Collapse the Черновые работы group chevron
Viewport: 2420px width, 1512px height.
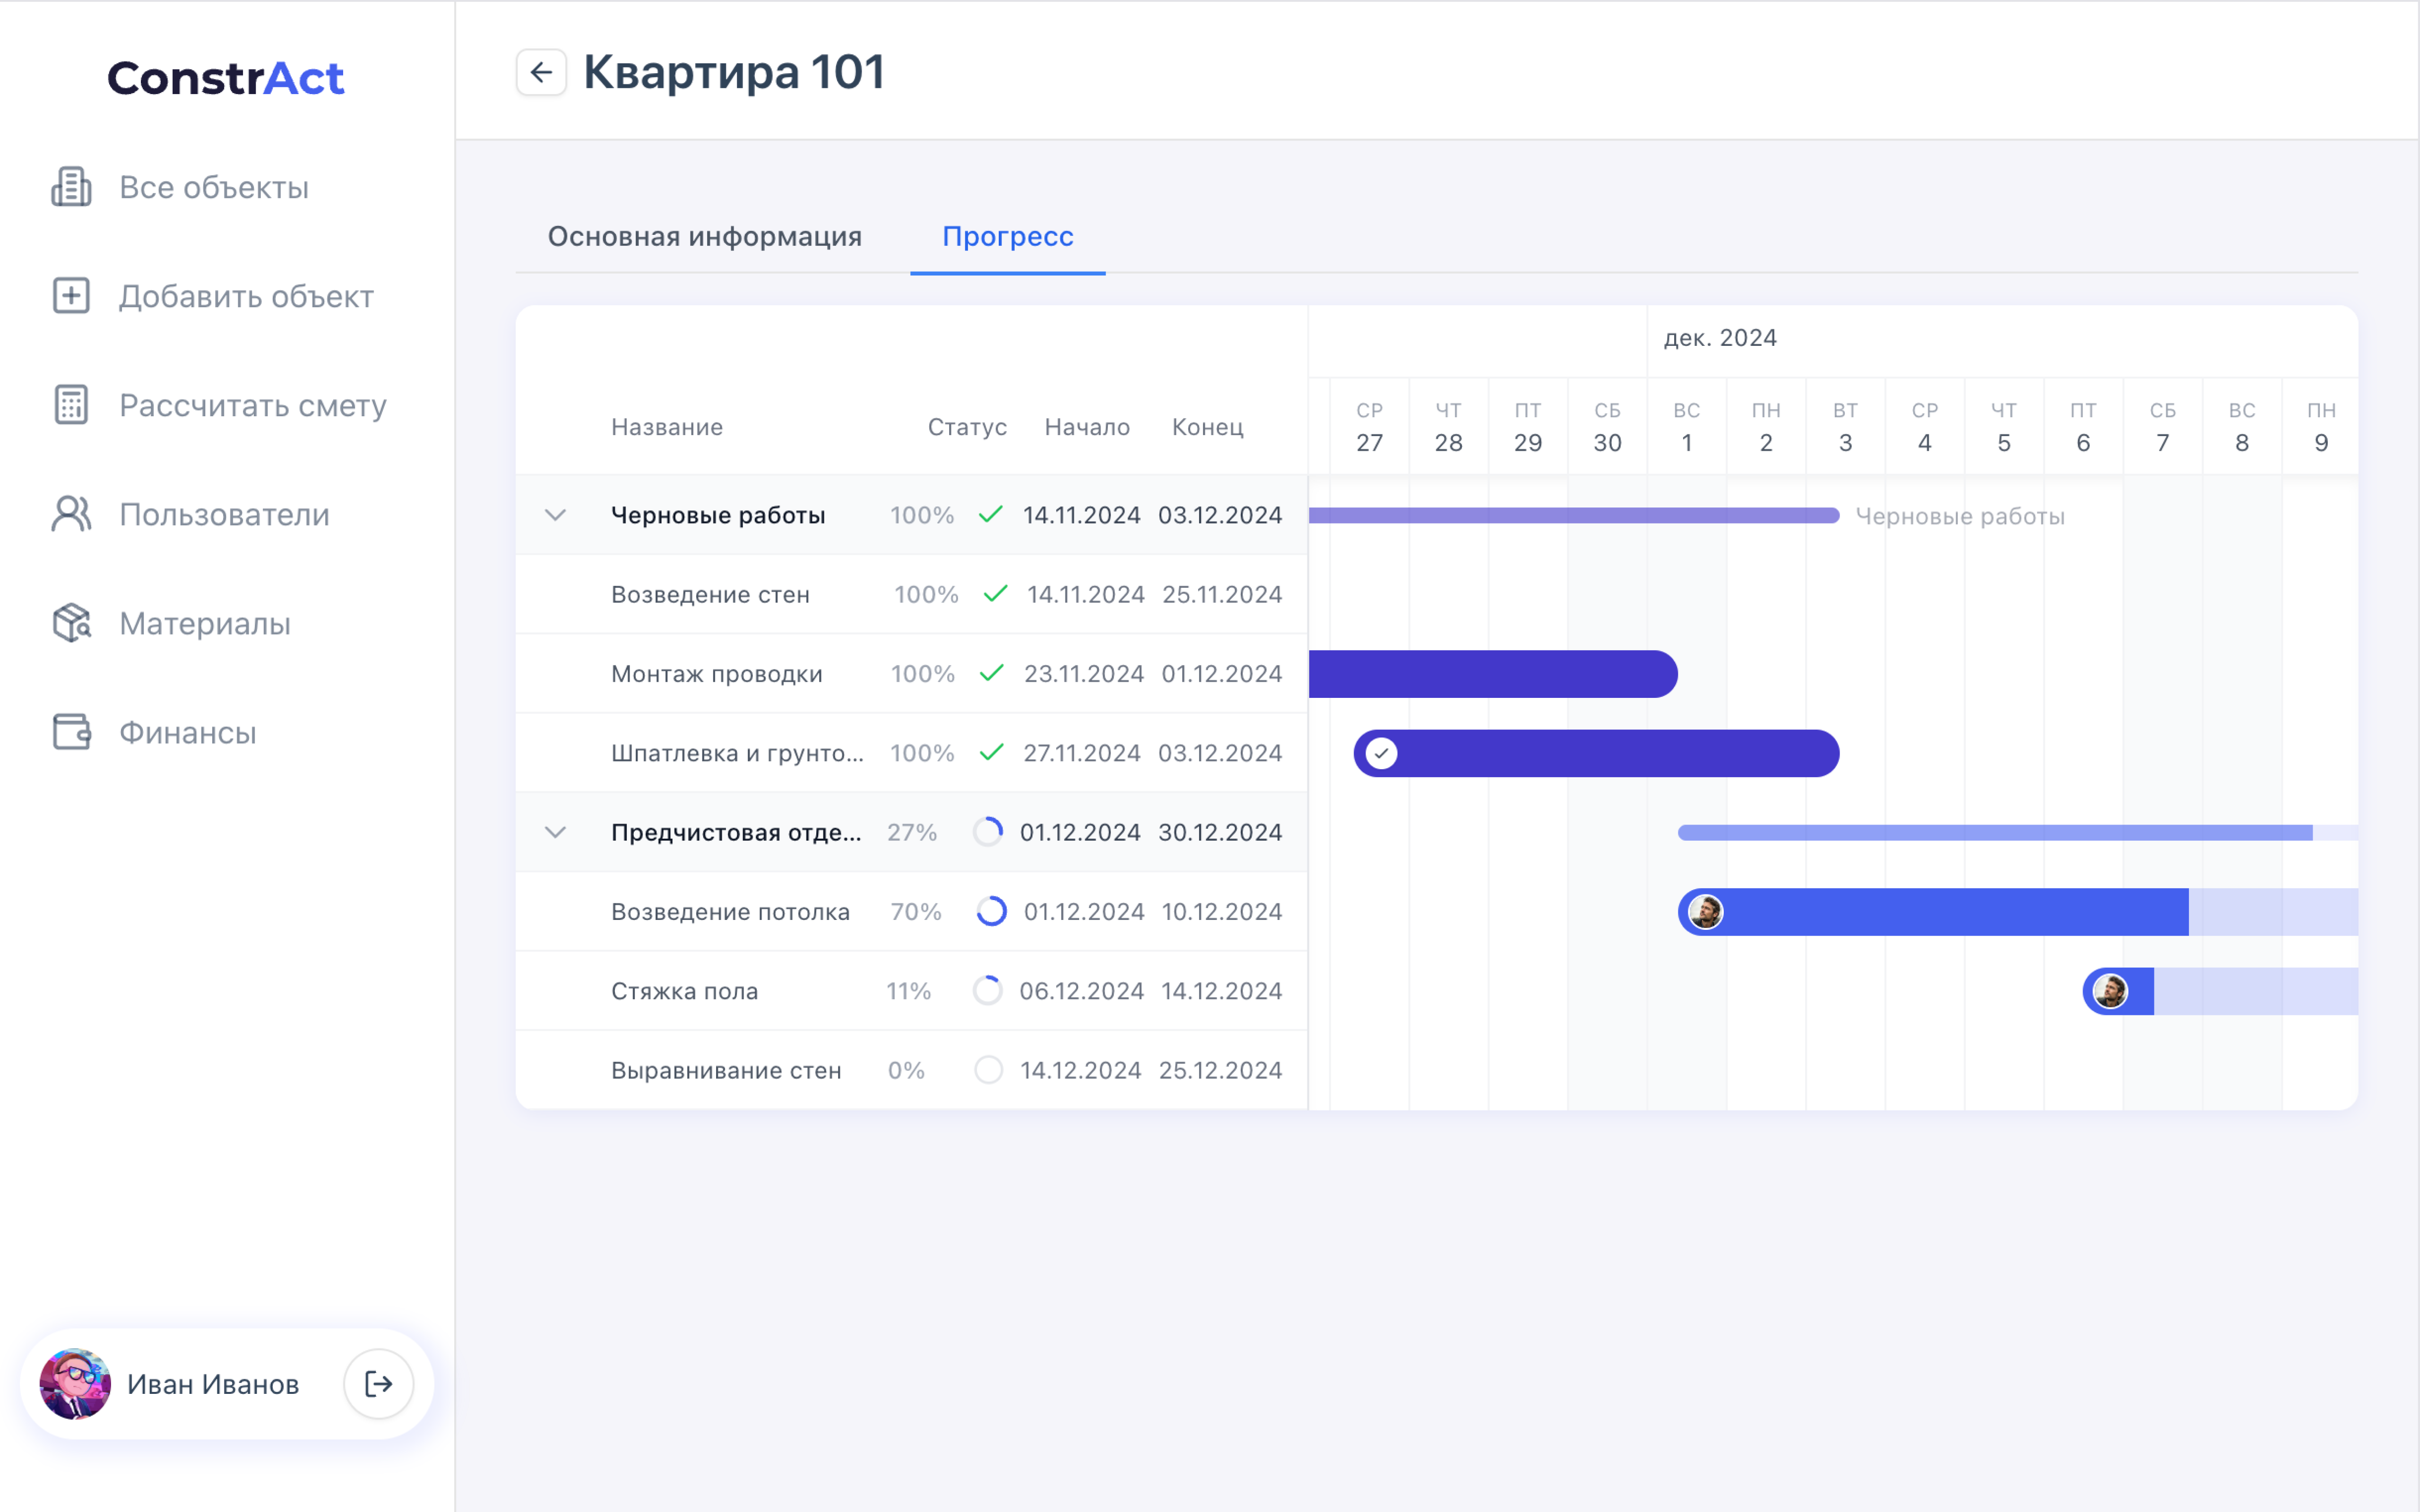tap(555, 515)
